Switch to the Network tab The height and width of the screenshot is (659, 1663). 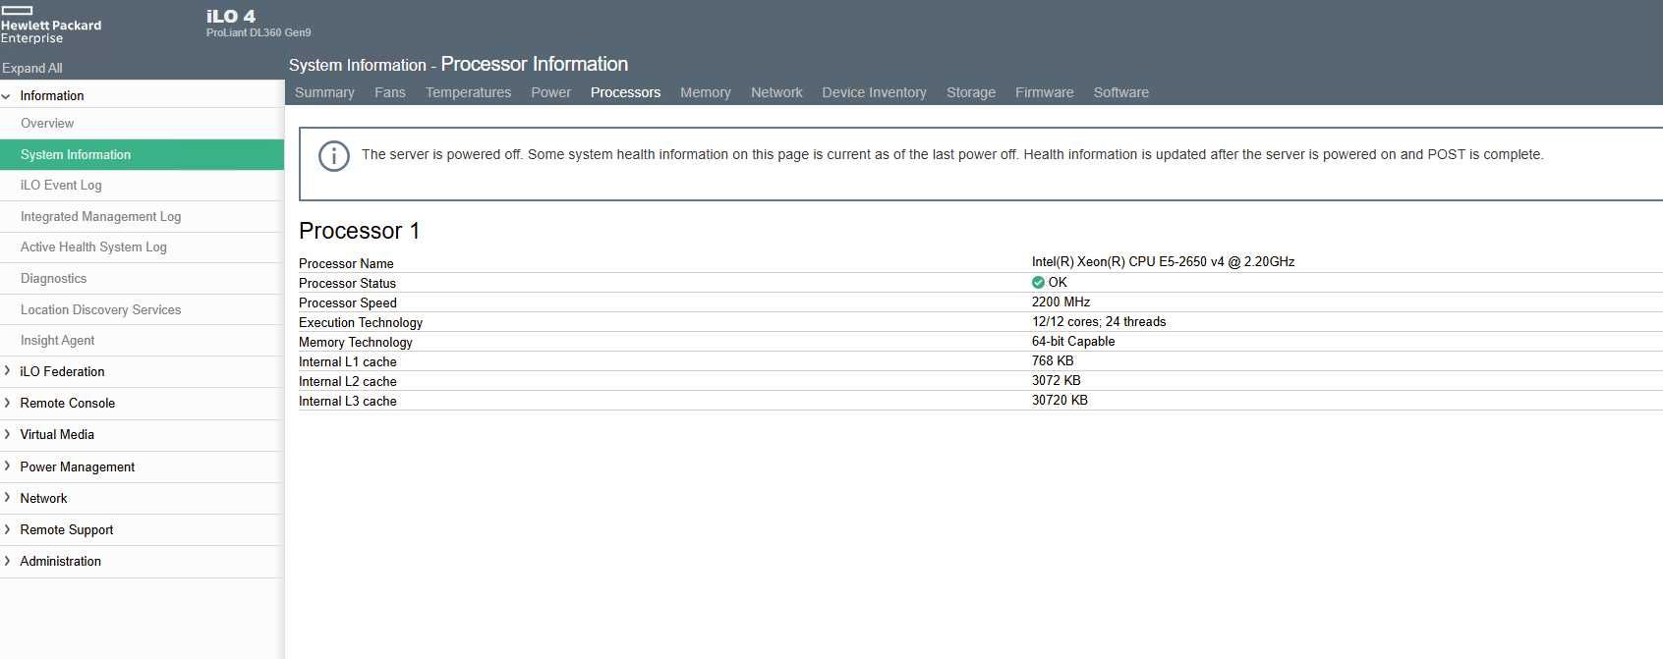[776, 92]
